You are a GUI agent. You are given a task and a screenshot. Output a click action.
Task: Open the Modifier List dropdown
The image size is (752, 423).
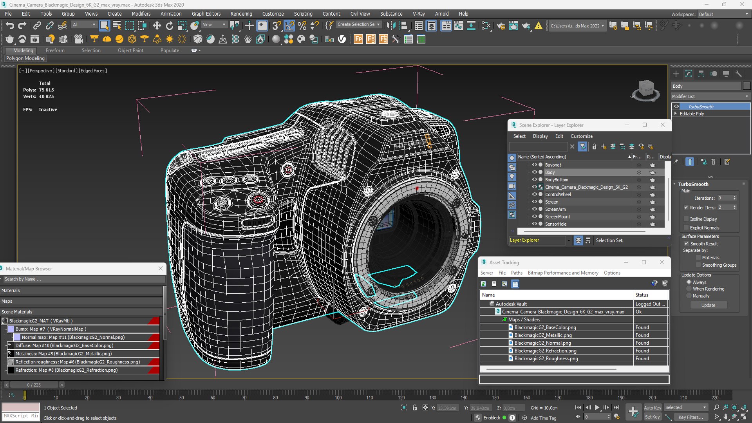710,96
